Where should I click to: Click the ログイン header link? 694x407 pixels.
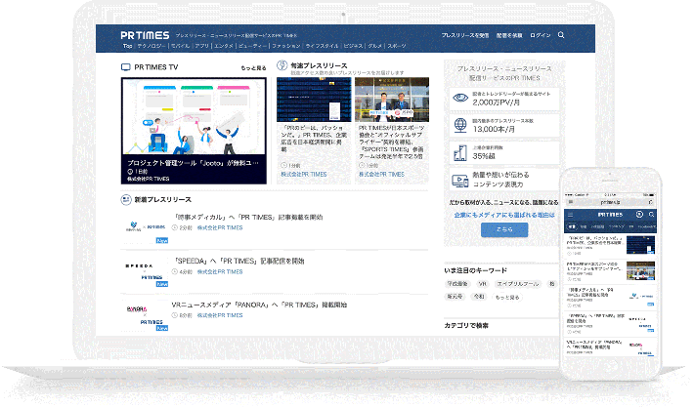(x=541, y=35)
